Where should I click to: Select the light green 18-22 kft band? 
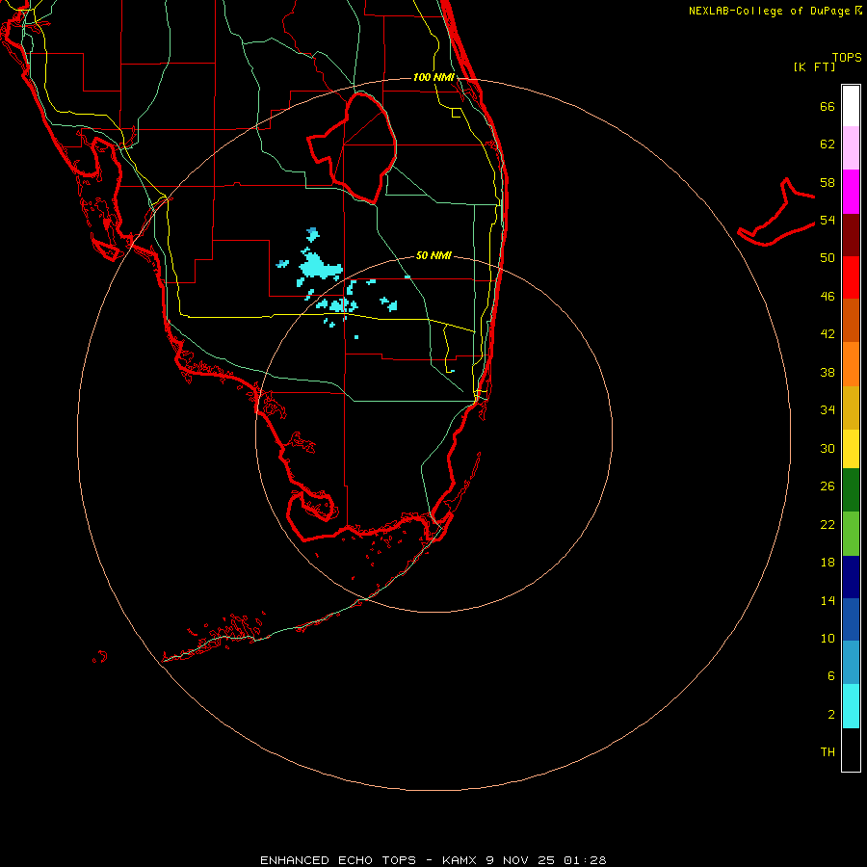coord(851,534)
